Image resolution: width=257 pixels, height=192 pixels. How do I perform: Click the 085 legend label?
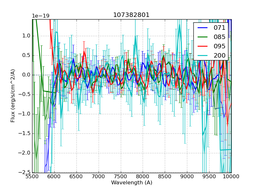coord(219,37)
